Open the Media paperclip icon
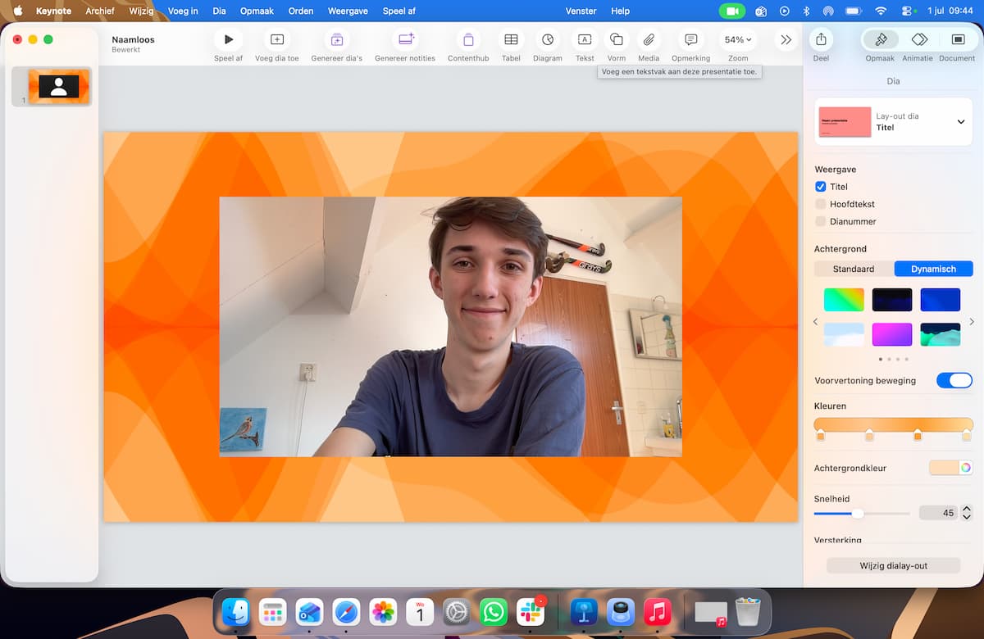Viewport: 984px width, 639px height. tap(649, 39)
